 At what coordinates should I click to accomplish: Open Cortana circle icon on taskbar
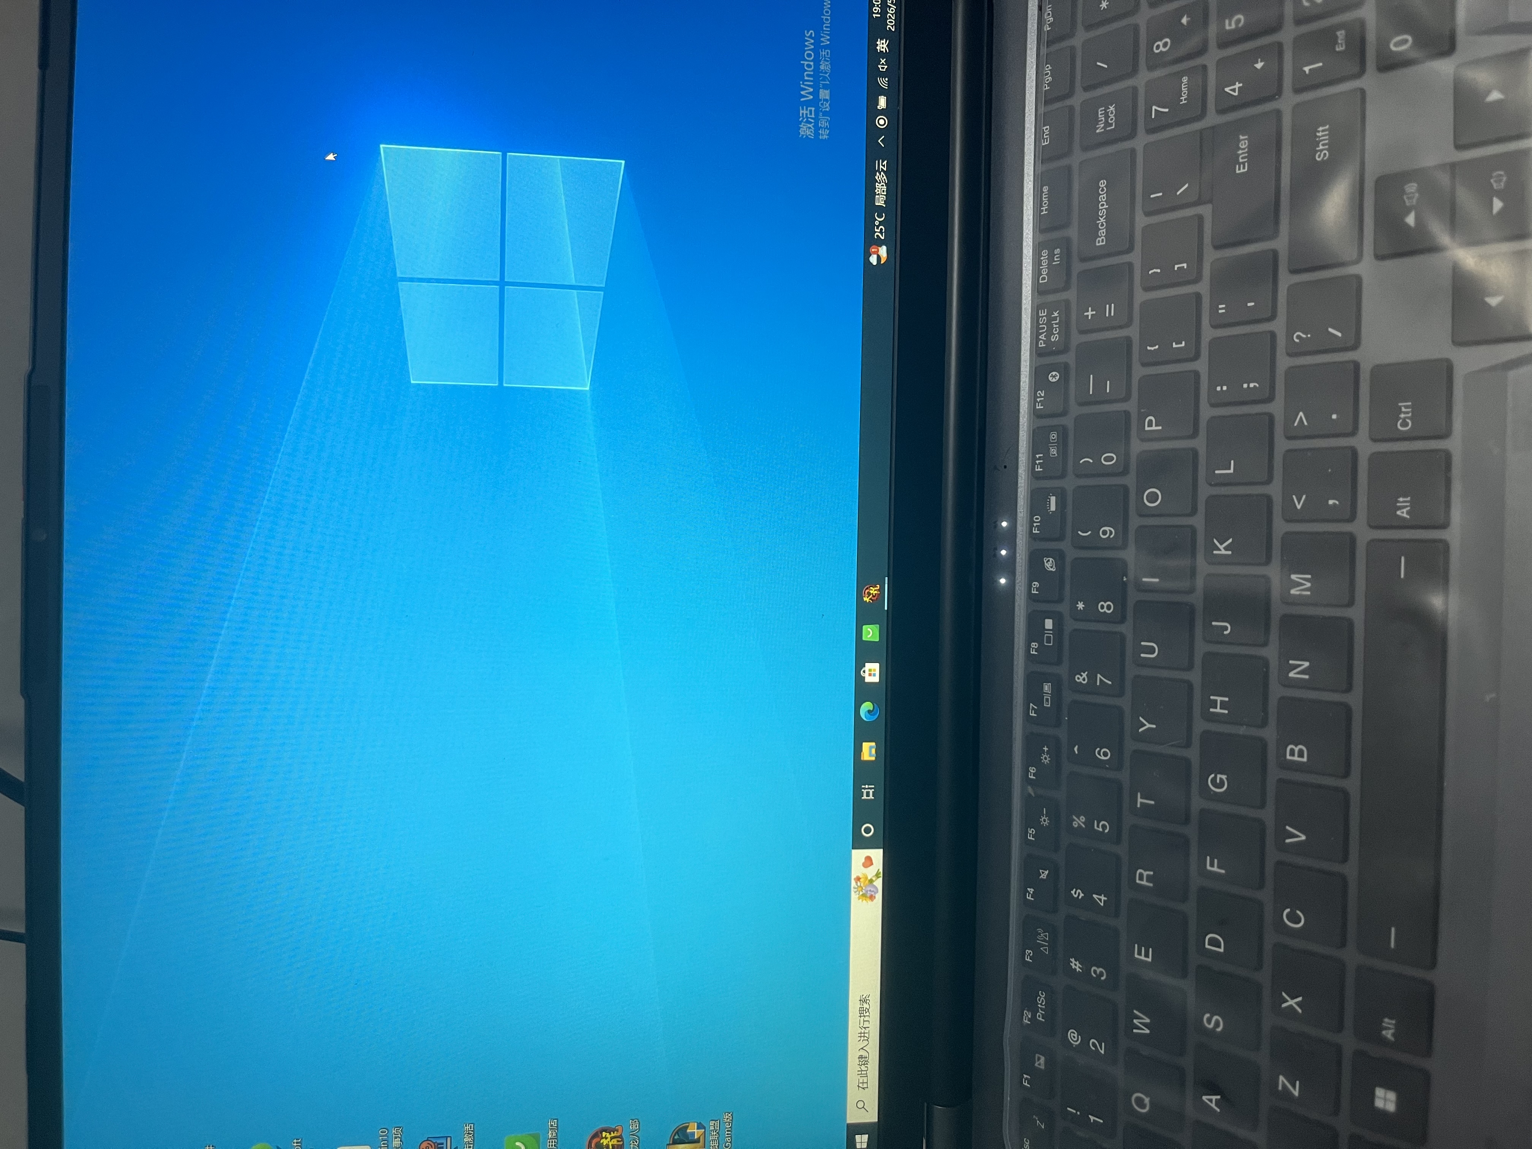[x=868, y=829]
